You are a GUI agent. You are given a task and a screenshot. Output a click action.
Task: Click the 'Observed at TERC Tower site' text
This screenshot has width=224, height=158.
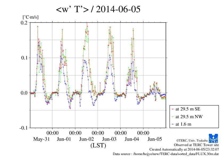click(196, 145)
